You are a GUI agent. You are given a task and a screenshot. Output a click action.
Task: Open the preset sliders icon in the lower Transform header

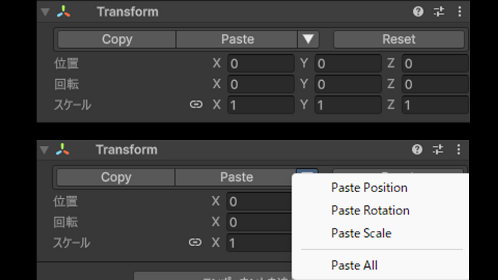pos(438,149)
